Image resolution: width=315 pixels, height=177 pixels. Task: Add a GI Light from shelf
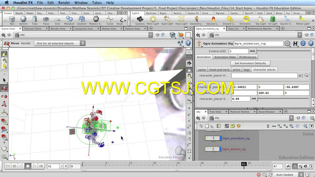[273, 20]
